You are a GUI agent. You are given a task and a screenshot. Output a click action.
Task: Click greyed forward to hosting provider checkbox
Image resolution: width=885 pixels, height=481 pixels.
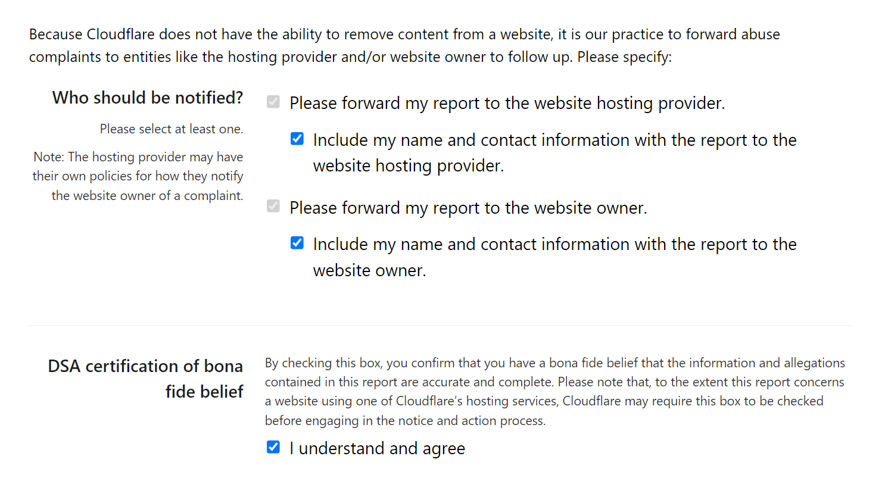(x=273, y=102)
